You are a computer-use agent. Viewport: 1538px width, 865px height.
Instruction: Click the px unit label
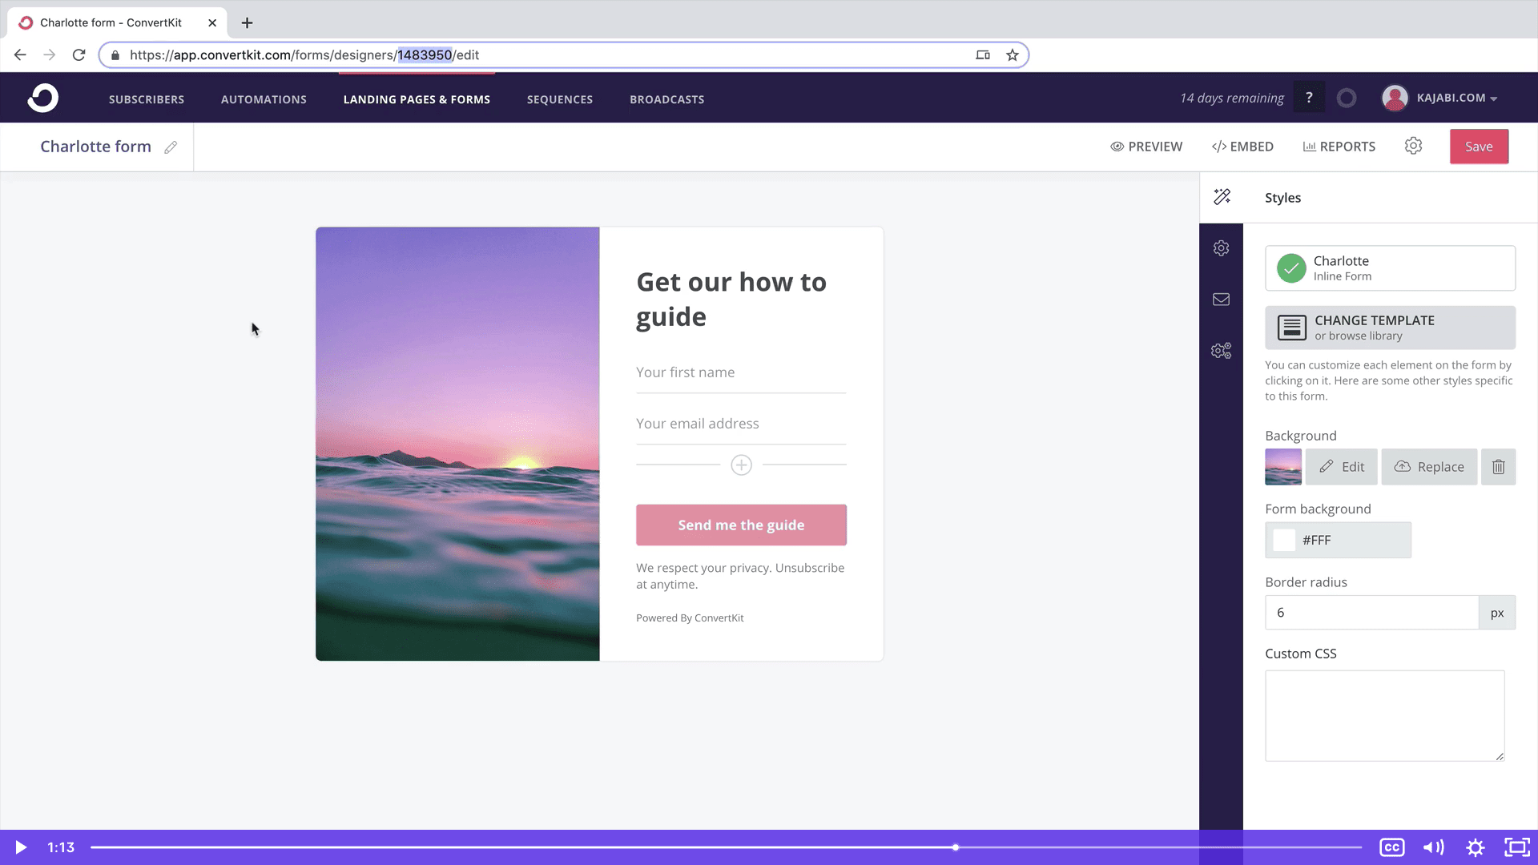click(x=1496, y=613)
